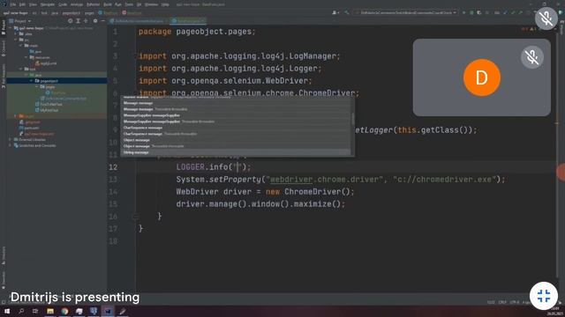This screenshot has width=565, height=317.
Task: Click the exit fullscreen button
Action: click(544, 296)
